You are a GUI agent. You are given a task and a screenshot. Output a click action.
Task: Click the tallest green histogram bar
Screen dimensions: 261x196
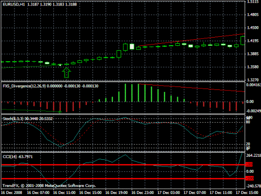click(x=139, y=92)
